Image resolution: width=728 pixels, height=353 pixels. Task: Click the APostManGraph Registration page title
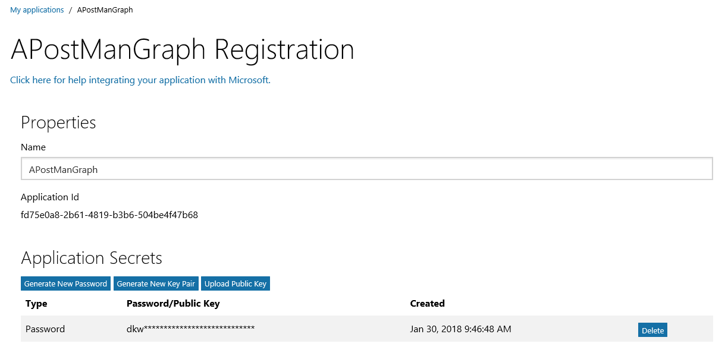coord(182,50)
